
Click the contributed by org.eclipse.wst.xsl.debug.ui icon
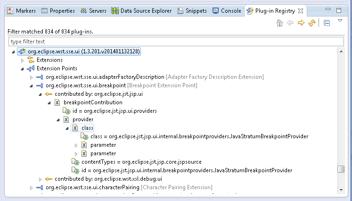[x=49, y=179]
